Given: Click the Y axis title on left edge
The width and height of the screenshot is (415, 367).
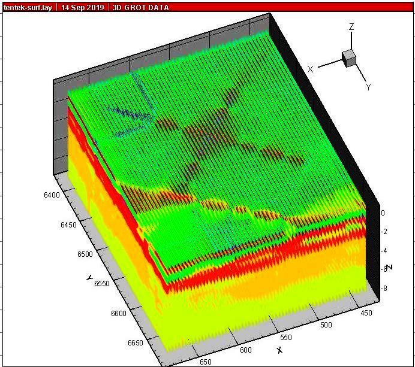Looking at the screenshot, I should [88, 276].
